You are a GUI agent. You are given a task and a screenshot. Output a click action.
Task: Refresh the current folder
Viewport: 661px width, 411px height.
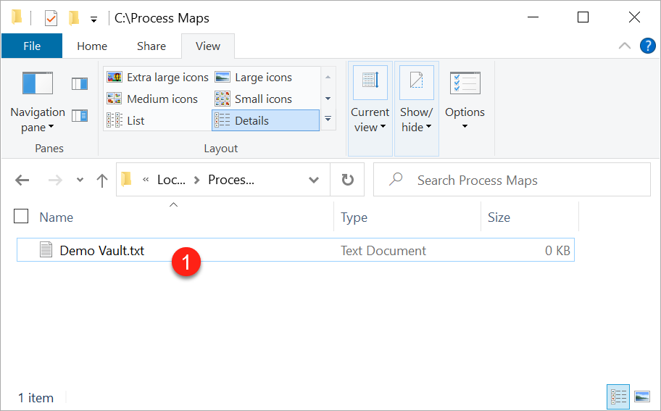348,180
